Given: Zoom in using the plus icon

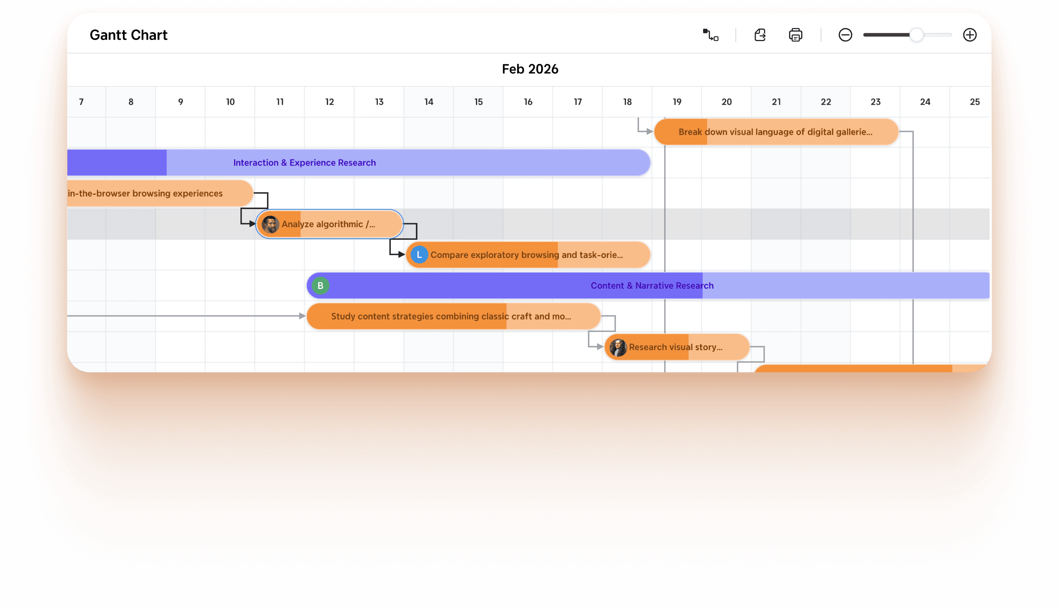Looking at the screenshot, I should pos(970,35).
